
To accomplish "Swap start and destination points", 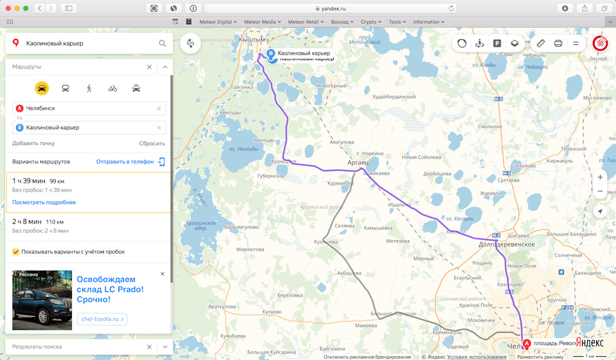I will pos(19,118).
